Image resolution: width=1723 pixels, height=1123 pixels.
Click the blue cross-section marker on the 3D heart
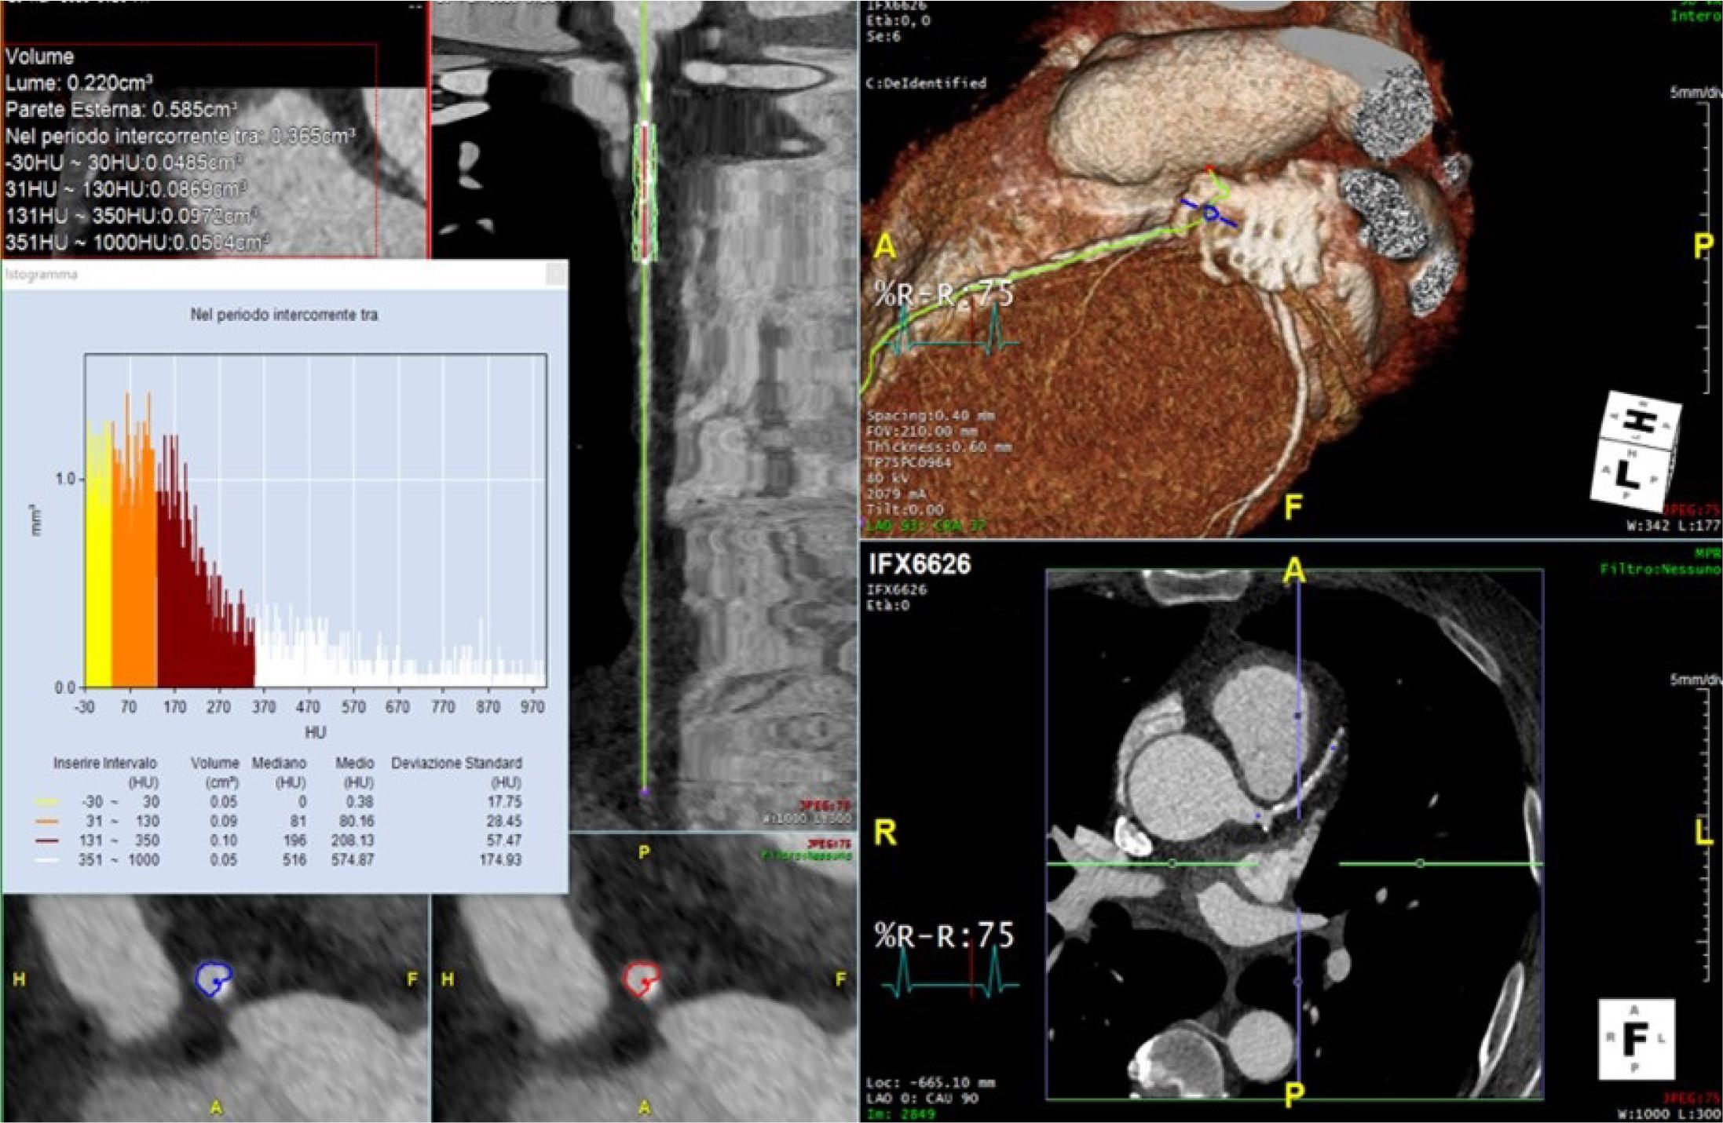pyautogui.click(x=1210, y=213)
